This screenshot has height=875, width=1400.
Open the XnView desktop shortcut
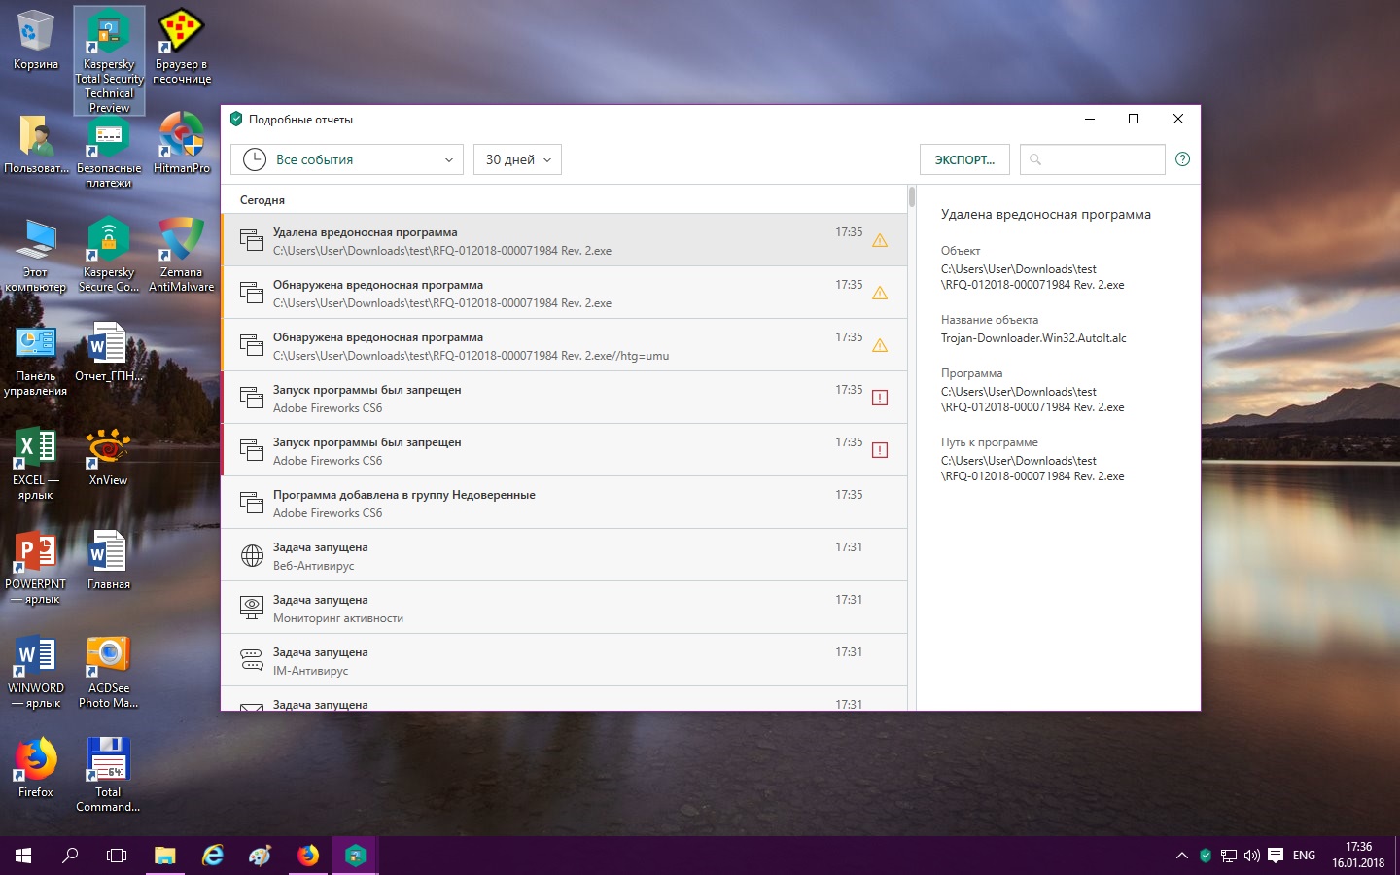(x=108, y=455)
